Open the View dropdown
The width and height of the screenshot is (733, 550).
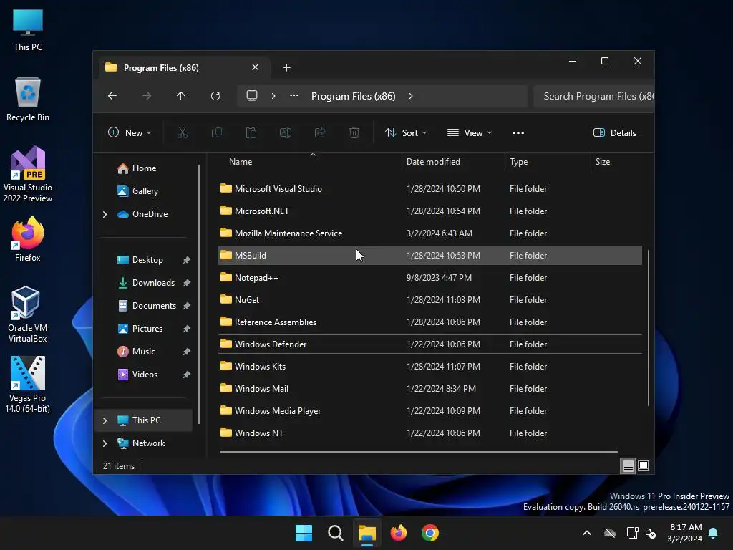point(470,132)
